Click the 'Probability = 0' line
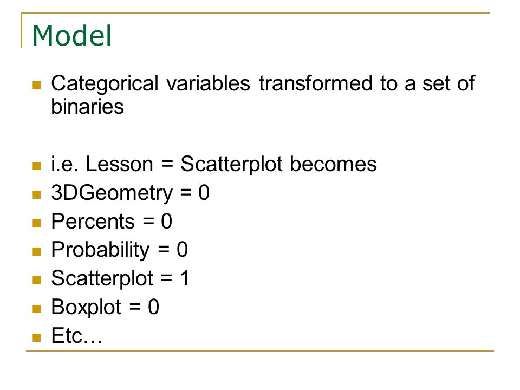Screen dimensions: 520x390 tap(119, 250)
